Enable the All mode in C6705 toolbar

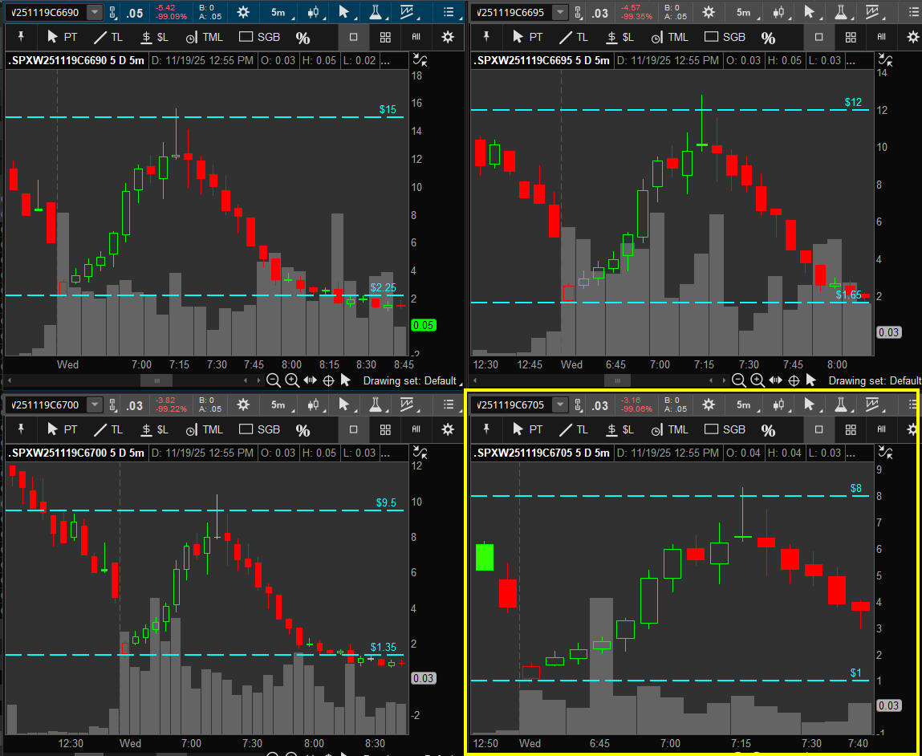point(881,429)
